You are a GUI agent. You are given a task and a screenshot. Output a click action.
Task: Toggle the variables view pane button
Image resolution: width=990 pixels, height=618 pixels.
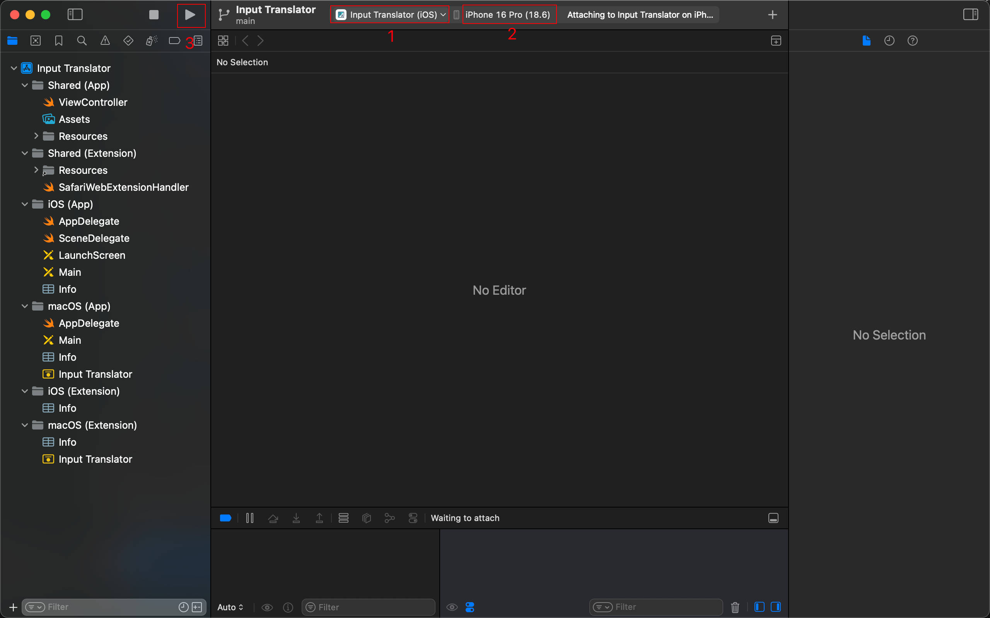(759, 607)
